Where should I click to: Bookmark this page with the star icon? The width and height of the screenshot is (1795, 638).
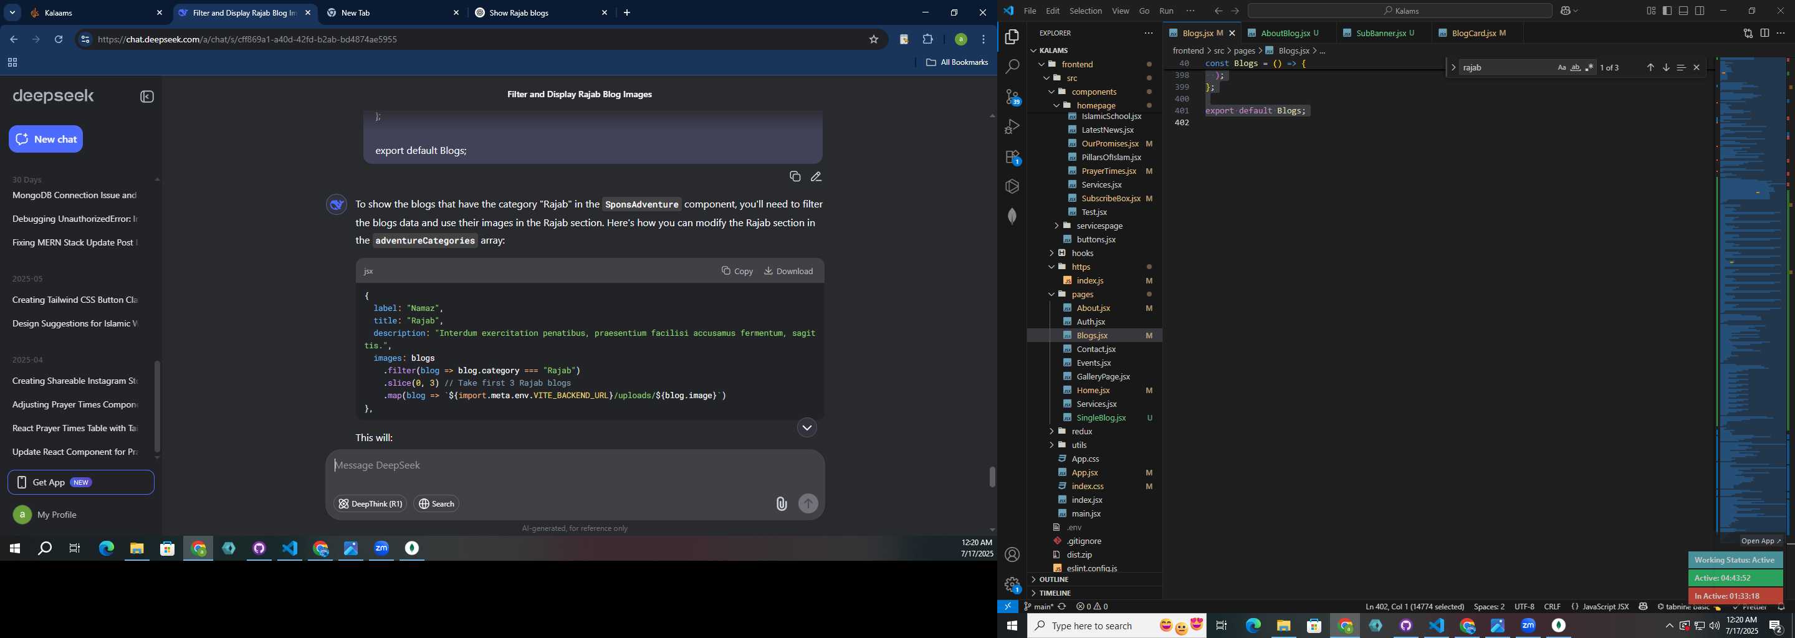pyautogui.click(x=873, y=40)
